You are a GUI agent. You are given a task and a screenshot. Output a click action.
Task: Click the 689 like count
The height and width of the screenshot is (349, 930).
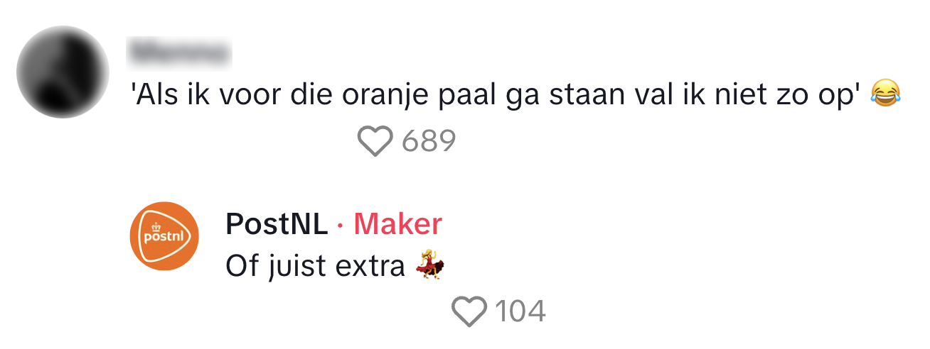[x=428, y=141]
